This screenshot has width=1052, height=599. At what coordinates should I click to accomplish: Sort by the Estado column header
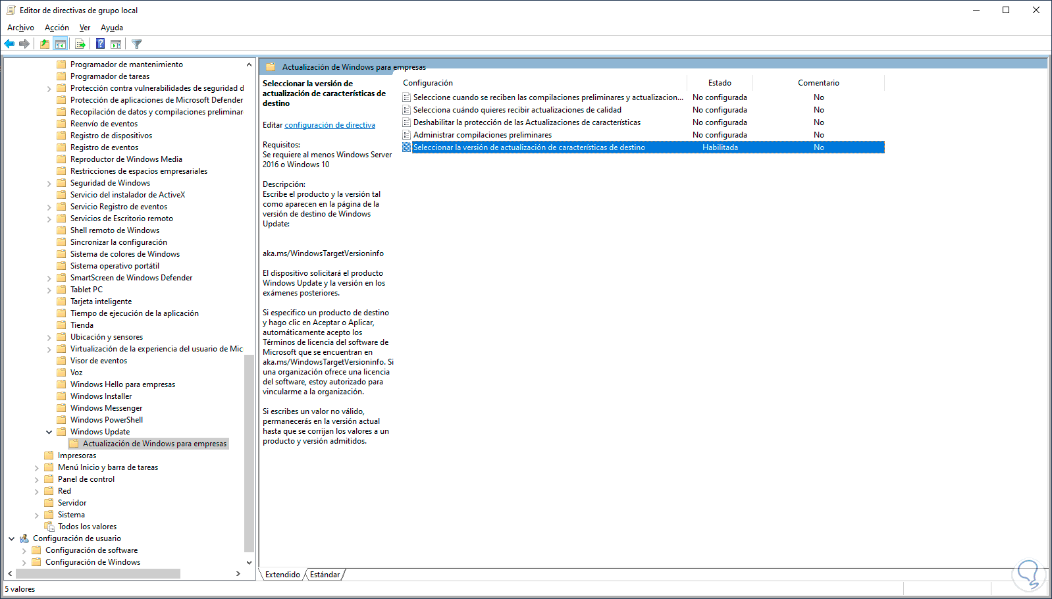click(720, 83)
